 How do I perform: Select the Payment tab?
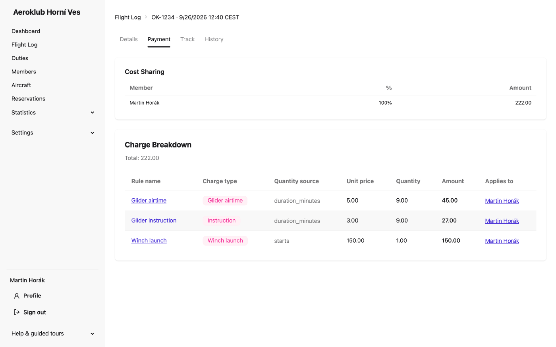[x=159, y=39]
